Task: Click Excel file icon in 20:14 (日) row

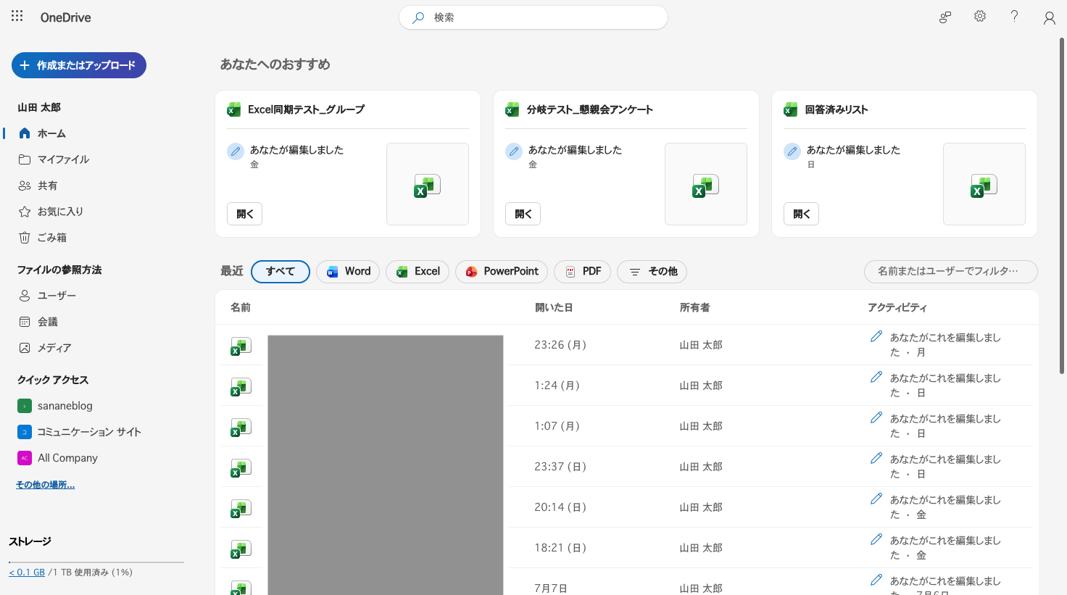Action: (241, 509)
